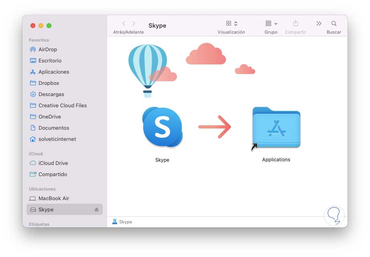Open OneDrive in the sidebar
Screen dimensions: 370x257
65,117
